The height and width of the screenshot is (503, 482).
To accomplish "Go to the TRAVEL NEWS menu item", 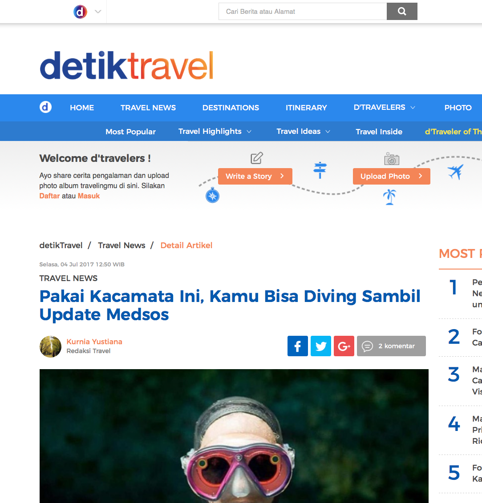I will 148,108.
